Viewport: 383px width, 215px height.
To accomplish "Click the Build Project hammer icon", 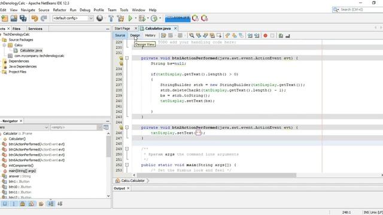I will point(111,19).
